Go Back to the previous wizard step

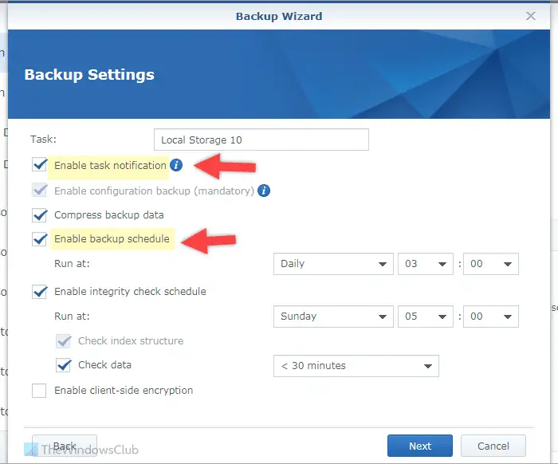click(x=65, y=446)
